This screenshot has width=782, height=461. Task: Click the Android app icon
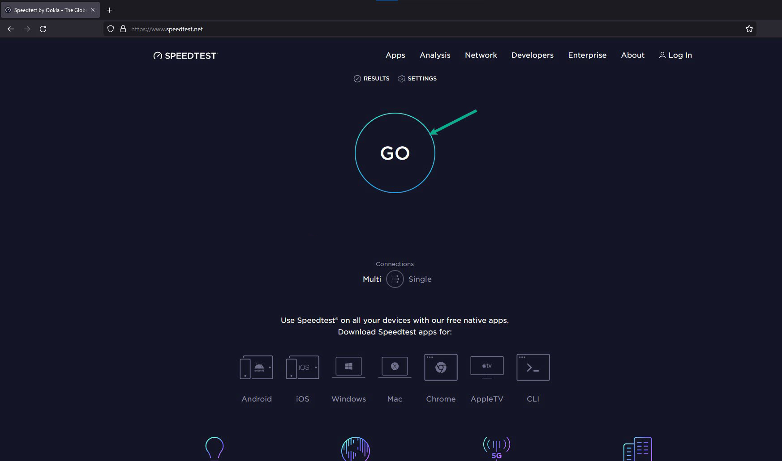click(x=256, y=368)
